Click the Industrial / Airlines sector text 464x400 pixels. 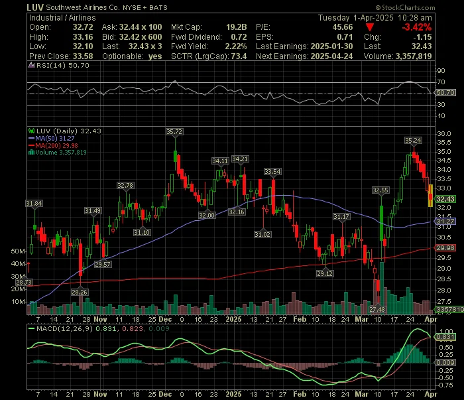[x=62, y=18]
